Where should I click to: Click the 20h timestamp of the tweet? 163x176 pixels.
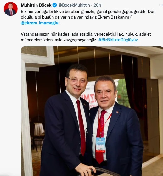click(x=97, y=5)
